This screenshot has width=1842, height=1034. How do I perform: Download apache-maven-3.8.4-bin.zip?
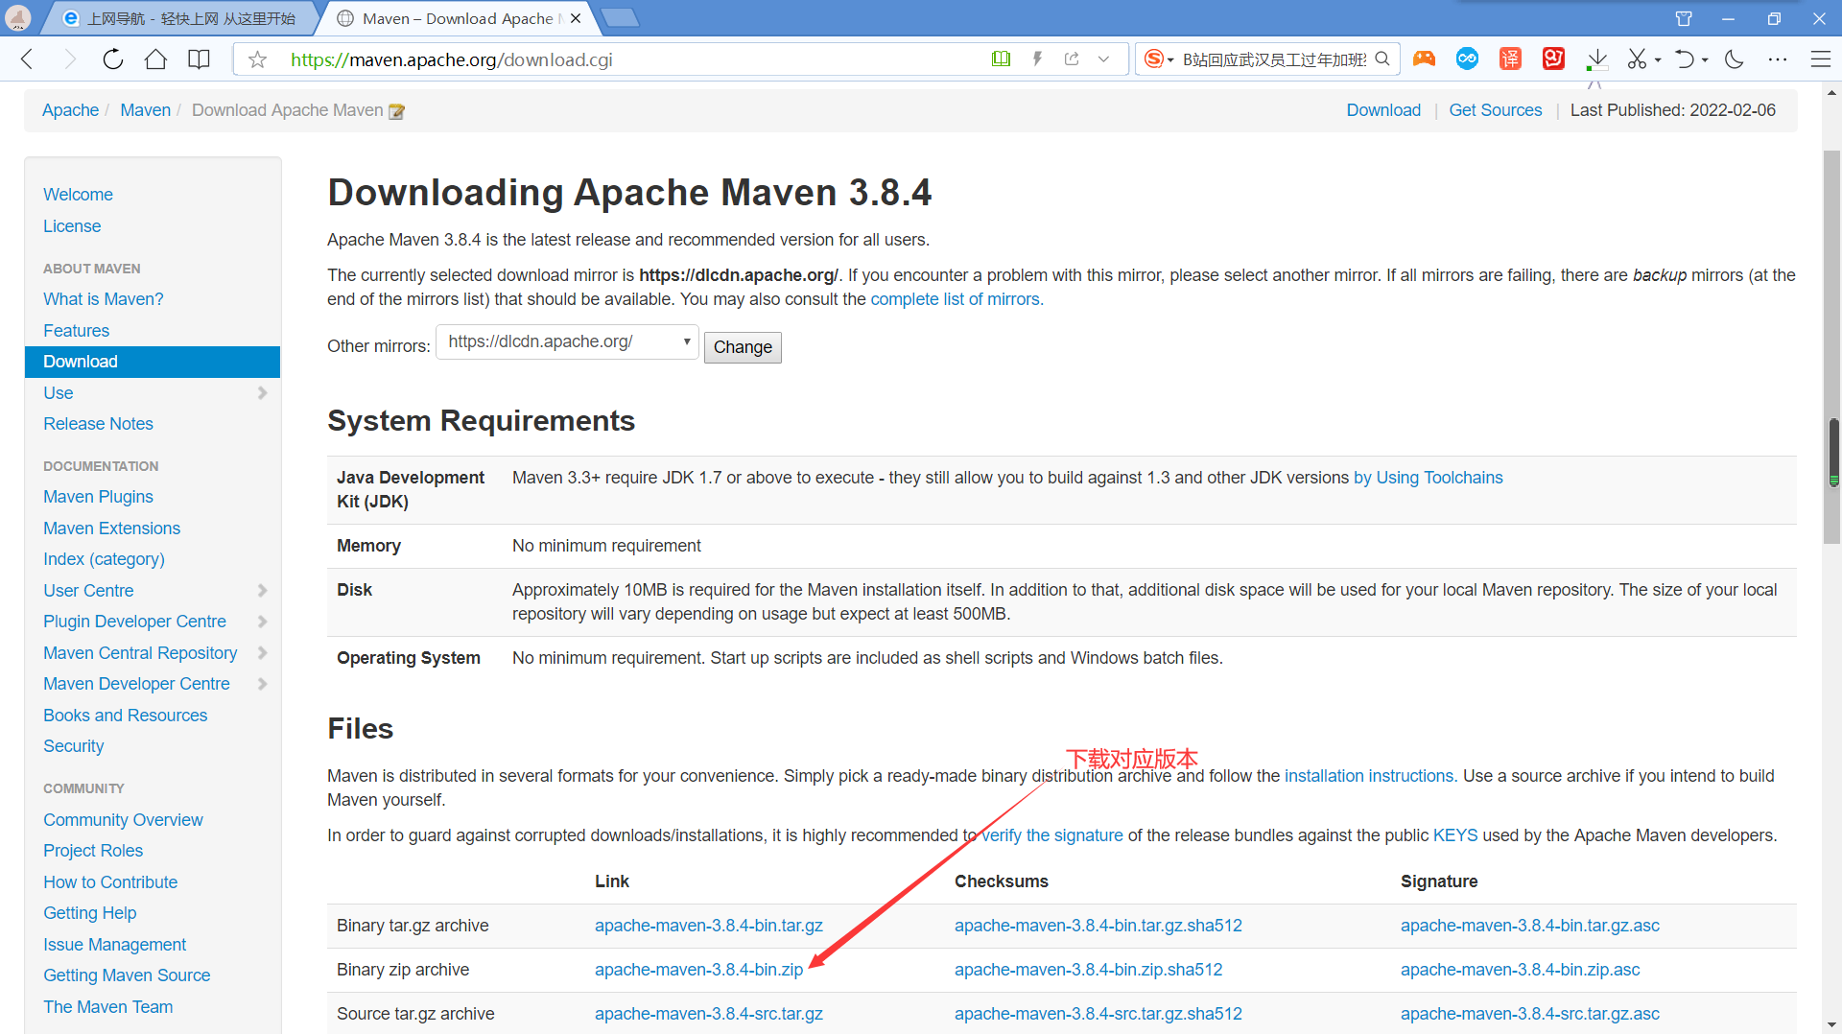click(x=698, y=970)
